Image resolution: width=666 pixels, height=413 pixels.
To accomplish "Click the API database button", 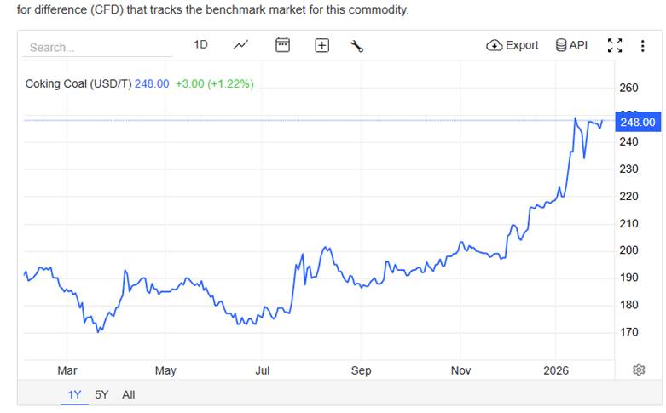I will [571, 45].
